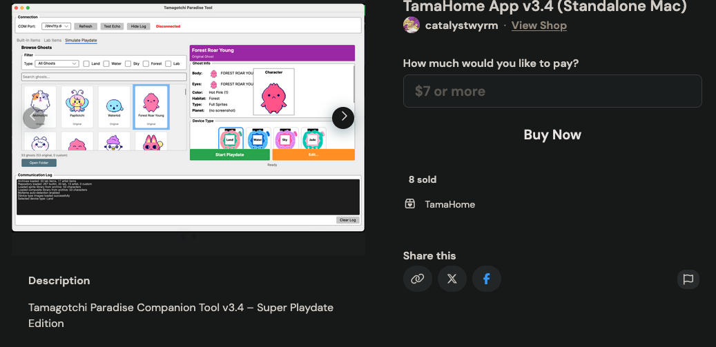
Task: Go to next preview image
Action: [x=343, y=118]
